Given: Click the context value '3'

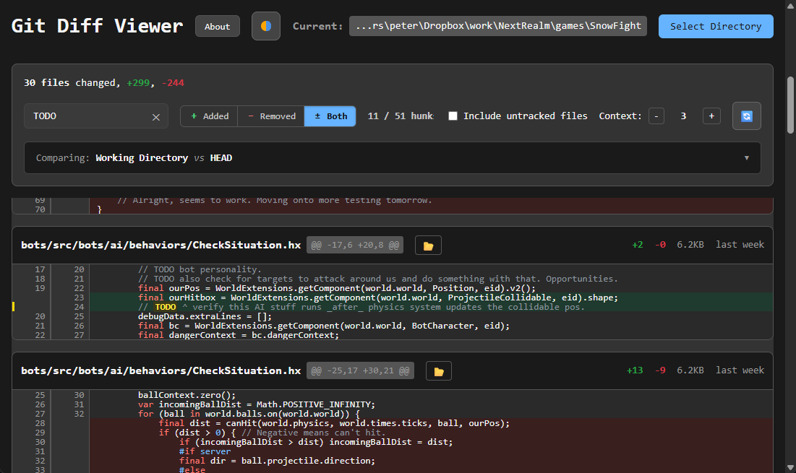Looking at the screenshot, I should tap(683, 116).
